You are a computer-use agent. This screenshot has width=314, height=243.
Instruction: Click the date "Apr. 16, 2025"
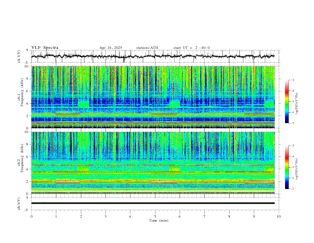111,48
